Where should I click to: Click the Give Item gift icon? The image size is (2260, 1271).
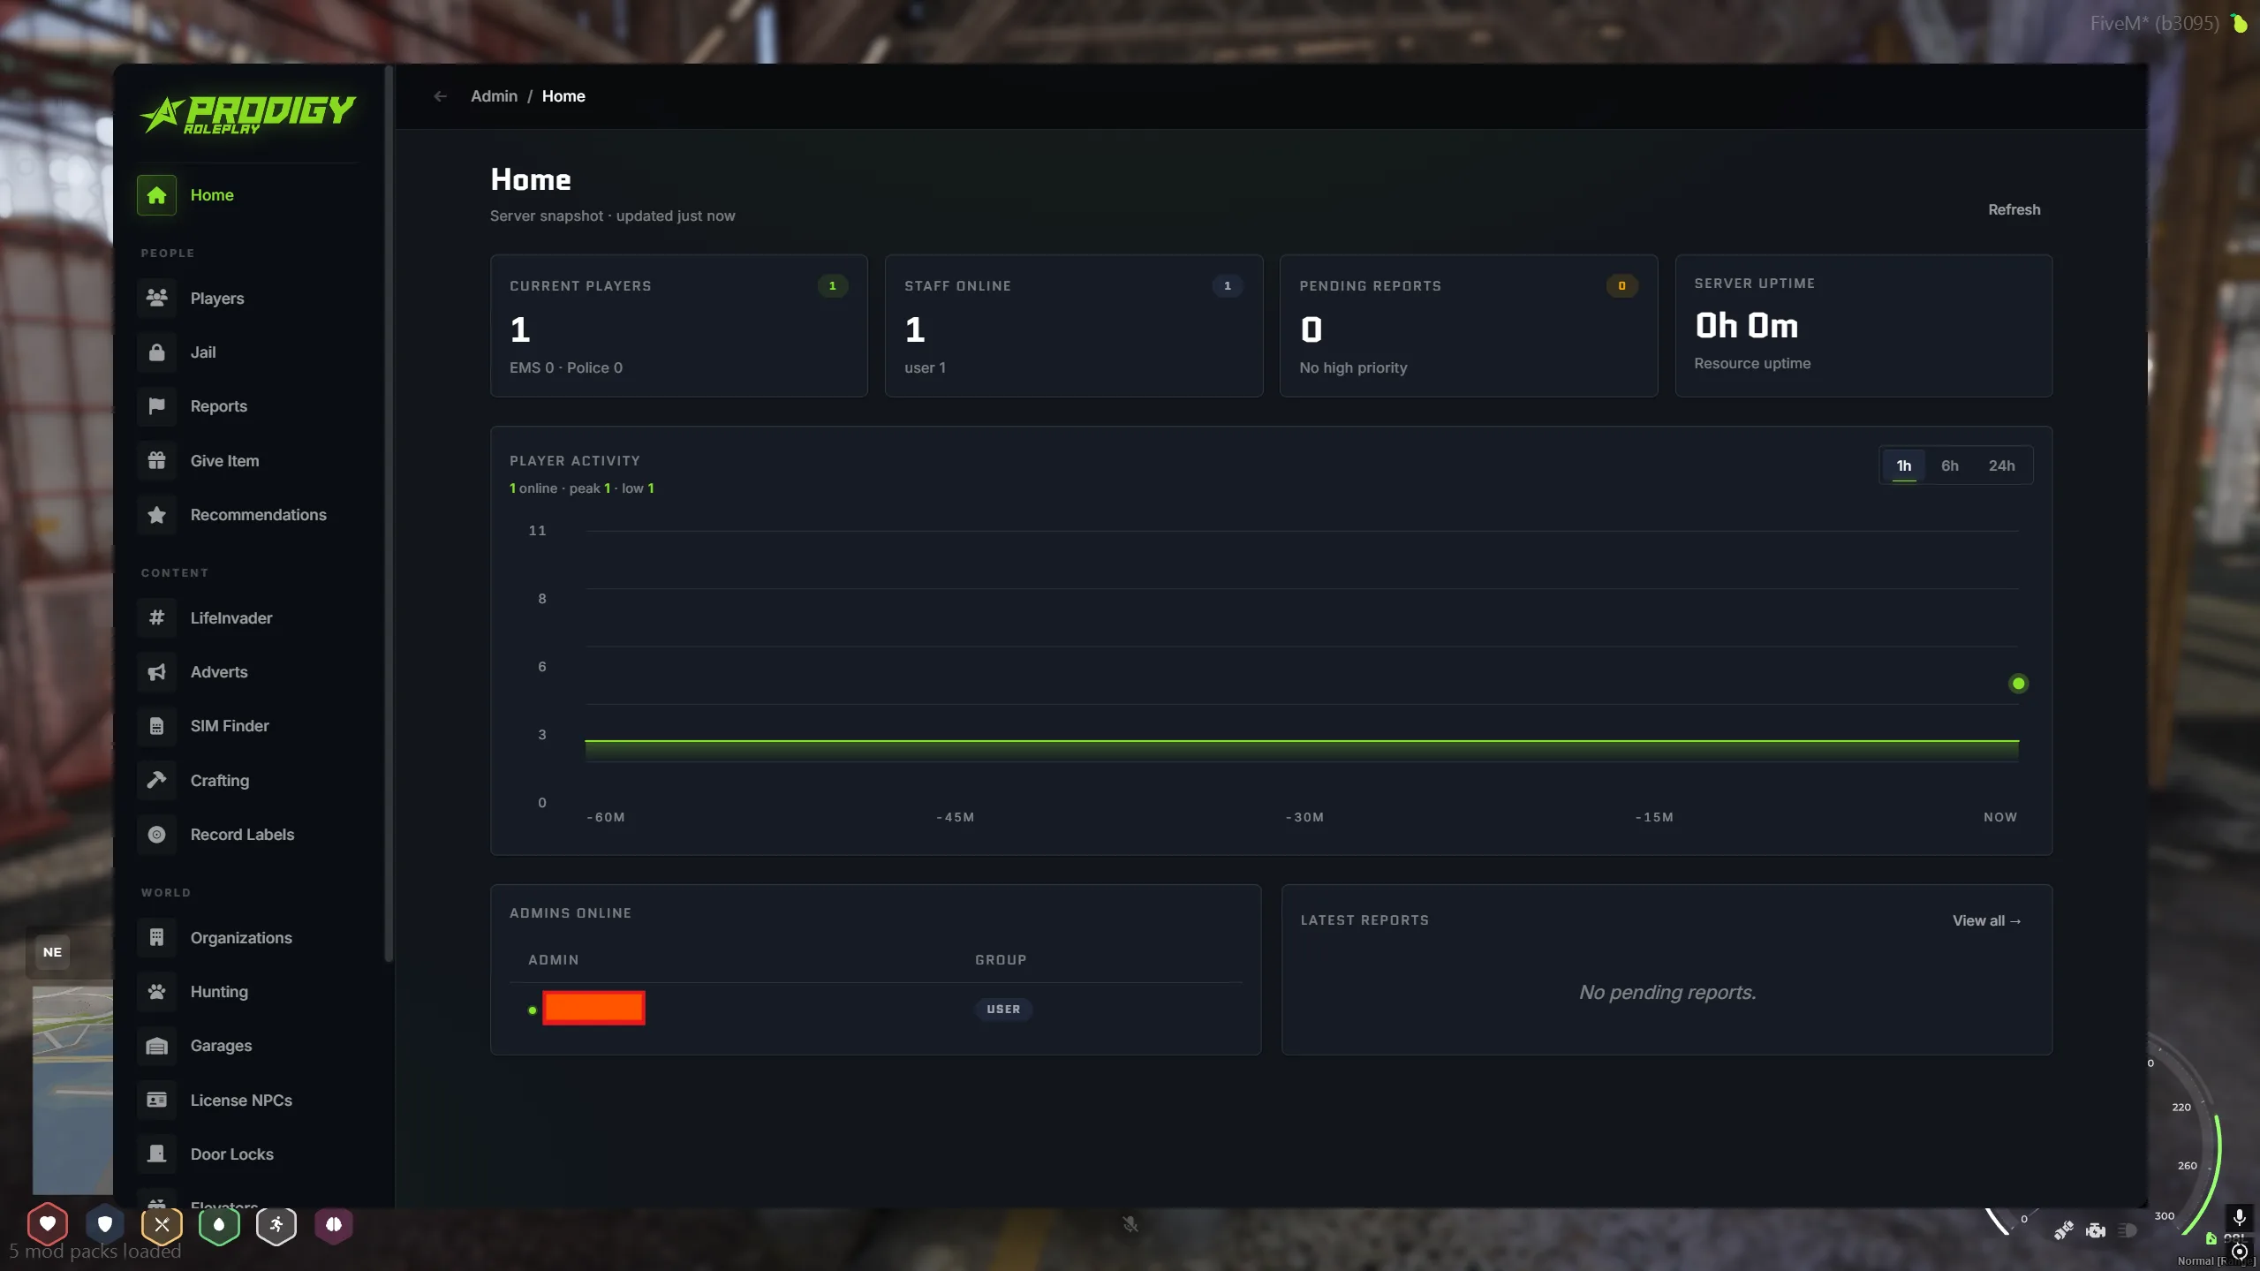pos(156,461)
